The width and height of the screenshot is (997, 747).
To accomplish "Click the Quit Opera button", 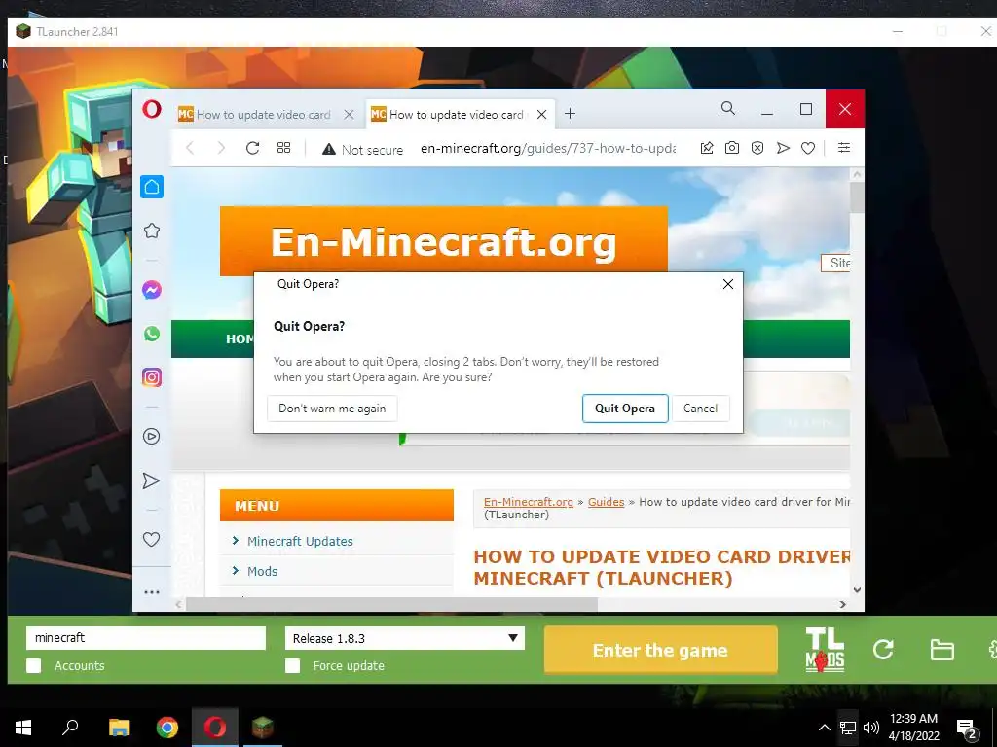I will [x=625, y=409].
